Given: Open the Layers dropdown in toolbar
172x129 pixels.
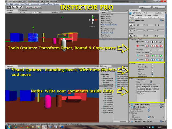Looking at the screenshot, I should click(x=145, y=7).
